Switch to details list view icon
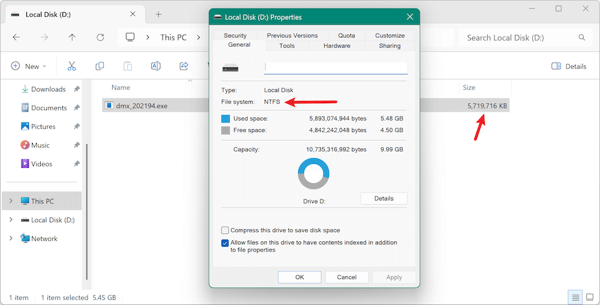 575,297
